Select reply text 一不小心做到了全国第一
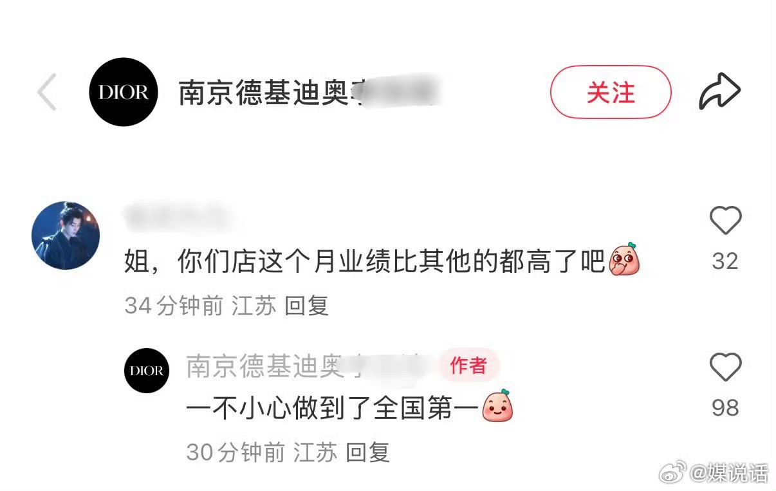Screen dimensions: 776x491 pos(333,409)
